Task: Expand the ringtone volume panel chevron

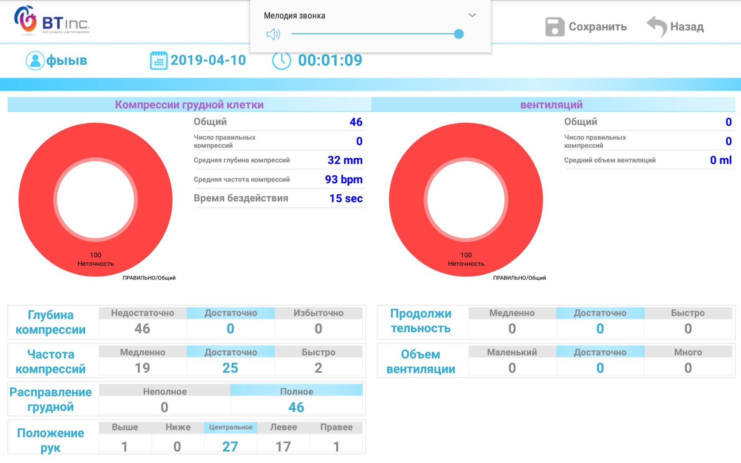Action: (x=472, y=15)
